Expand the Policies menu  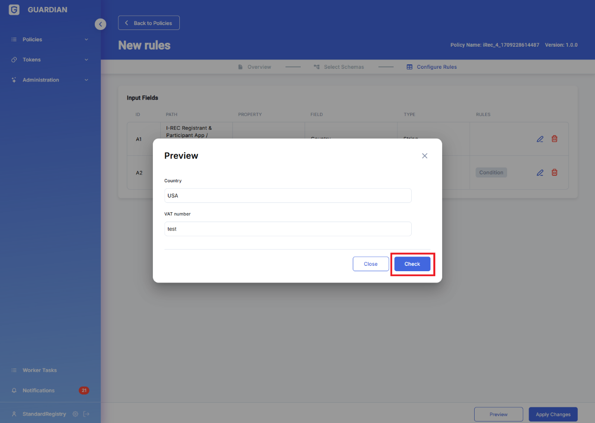(x=49, y=39)
